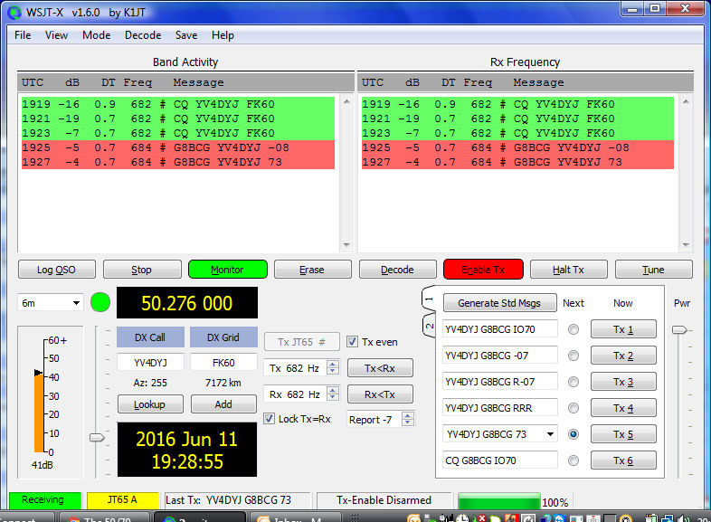Erase the decoded text windows
Screen dimensions: 711x522
click(312, 270)
